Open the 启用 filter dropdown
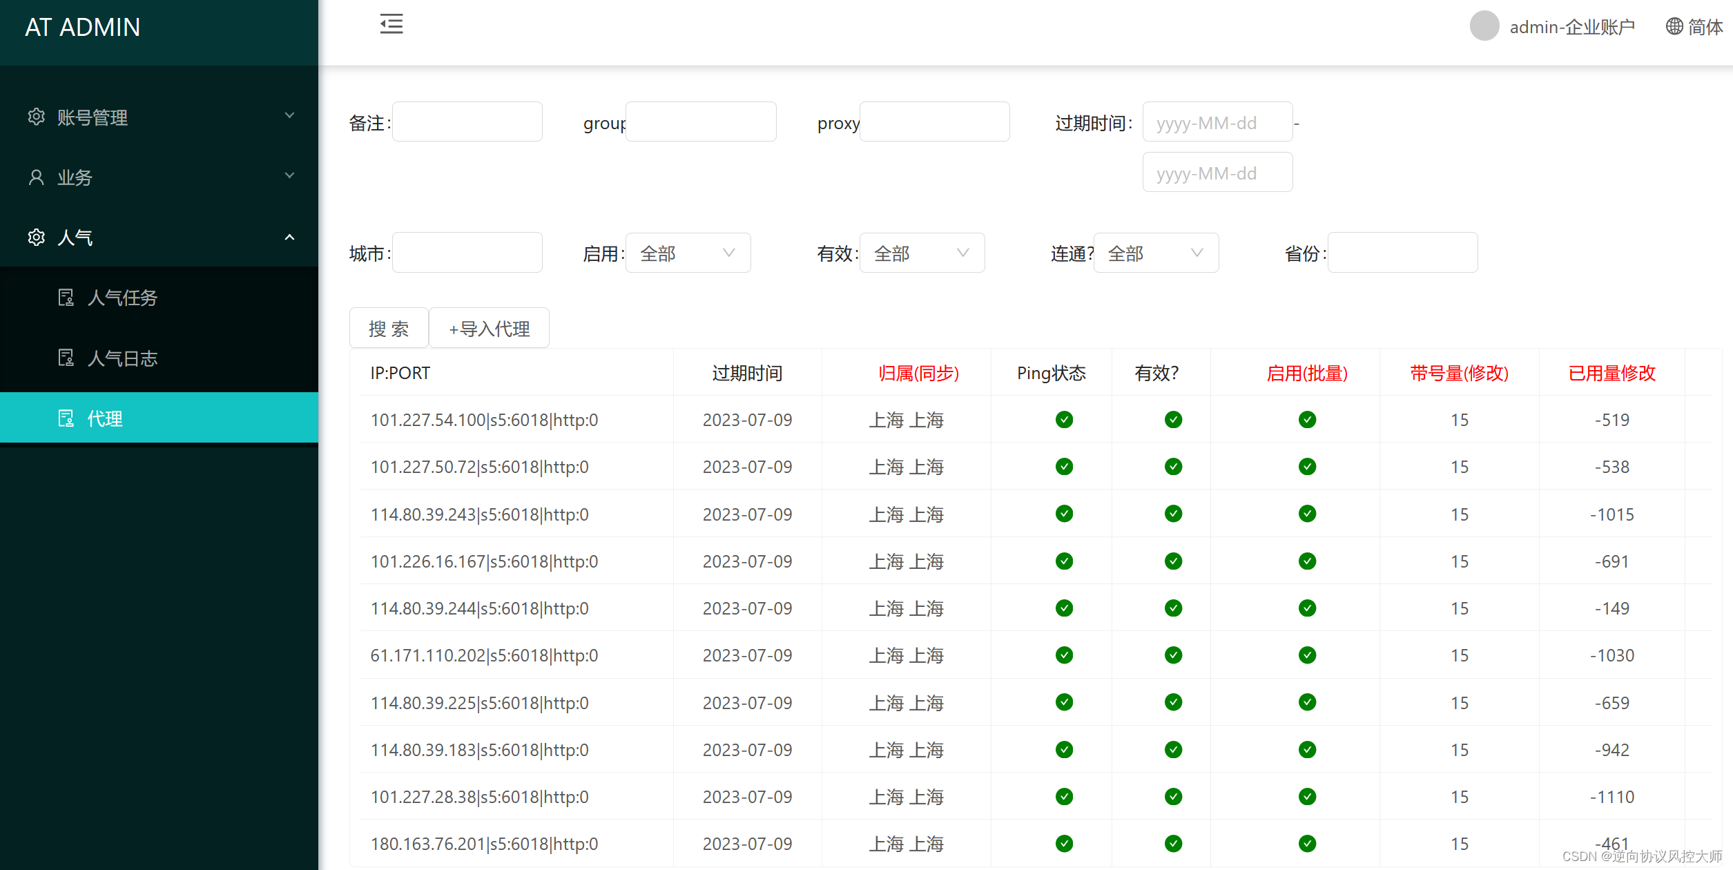 point(688,253)
